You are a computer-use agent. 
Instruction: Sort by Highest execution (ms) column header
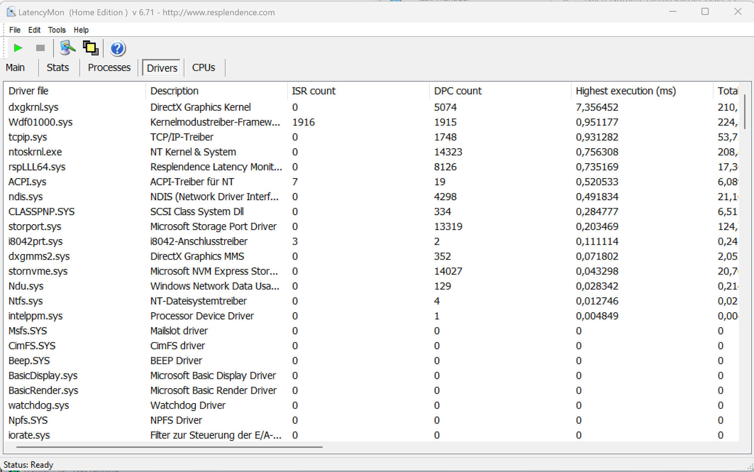tap(625, 91)
